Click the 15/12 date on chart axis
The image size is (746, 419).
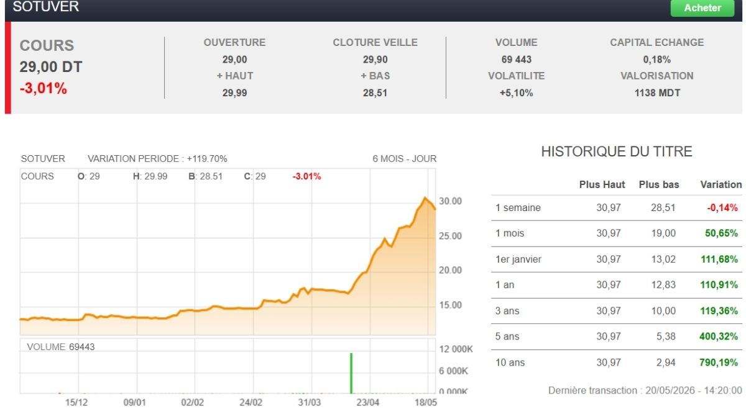[x=76, y=402]
